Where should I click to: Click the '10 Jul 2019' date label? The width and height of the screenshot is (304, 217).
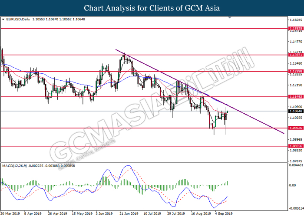click(x=152, y=214)
